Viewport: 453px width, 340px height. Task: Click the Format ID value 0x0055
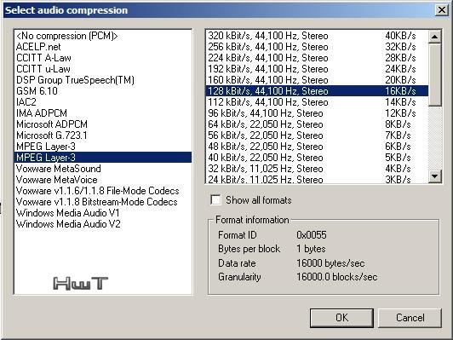[x=312, y=235]
